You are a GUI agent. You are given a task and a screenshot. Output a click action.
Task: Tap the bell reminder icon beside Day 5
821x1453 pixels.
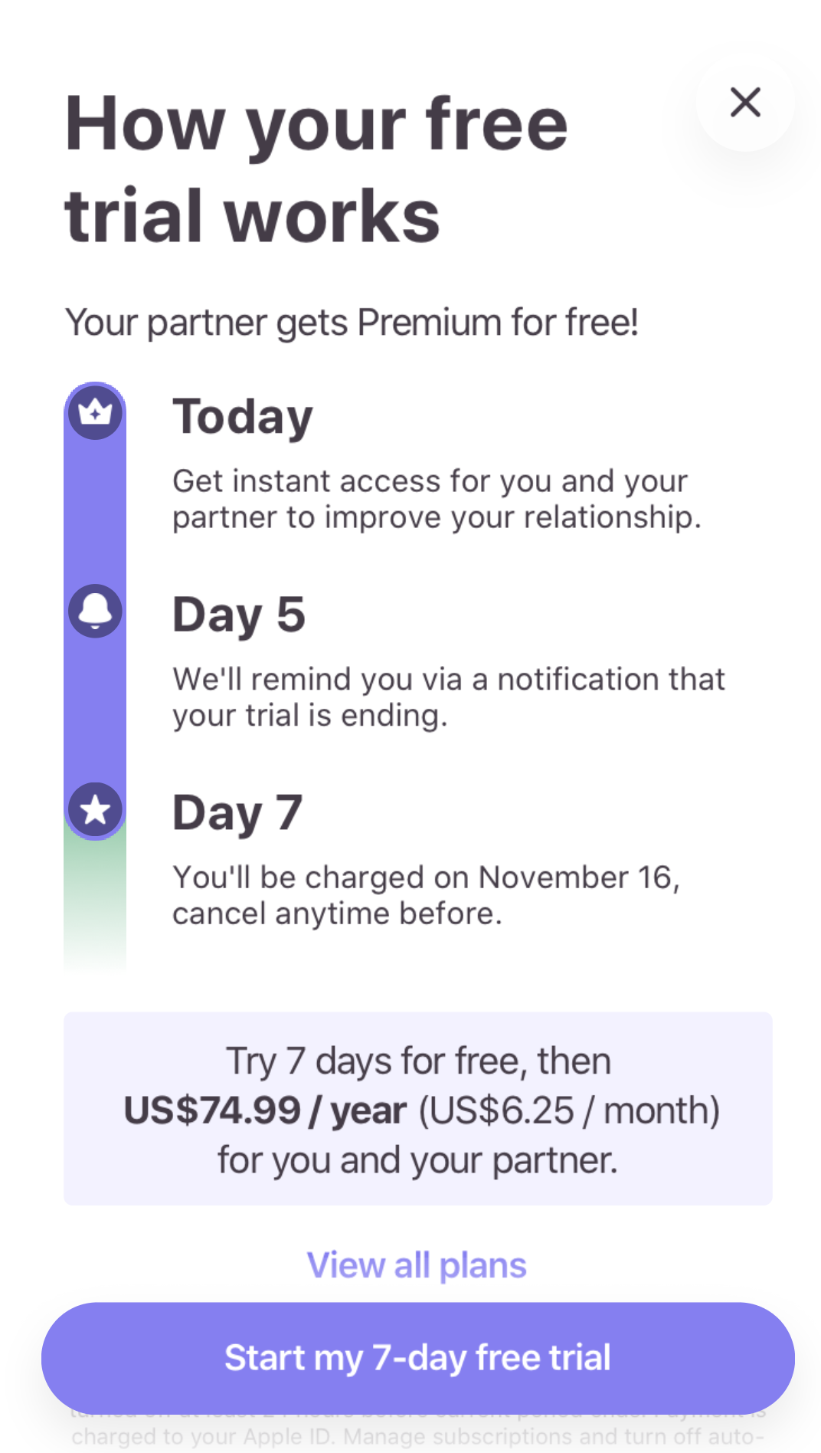click(x=95, y=611)
